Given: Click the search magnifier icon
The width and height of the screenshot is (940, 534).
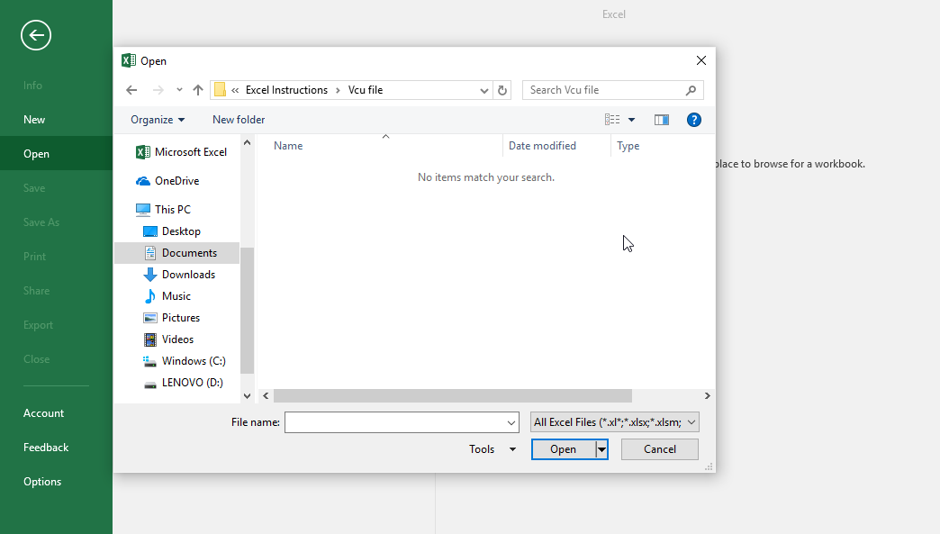Looking at the screenshot, I should (x=691, y=90).
